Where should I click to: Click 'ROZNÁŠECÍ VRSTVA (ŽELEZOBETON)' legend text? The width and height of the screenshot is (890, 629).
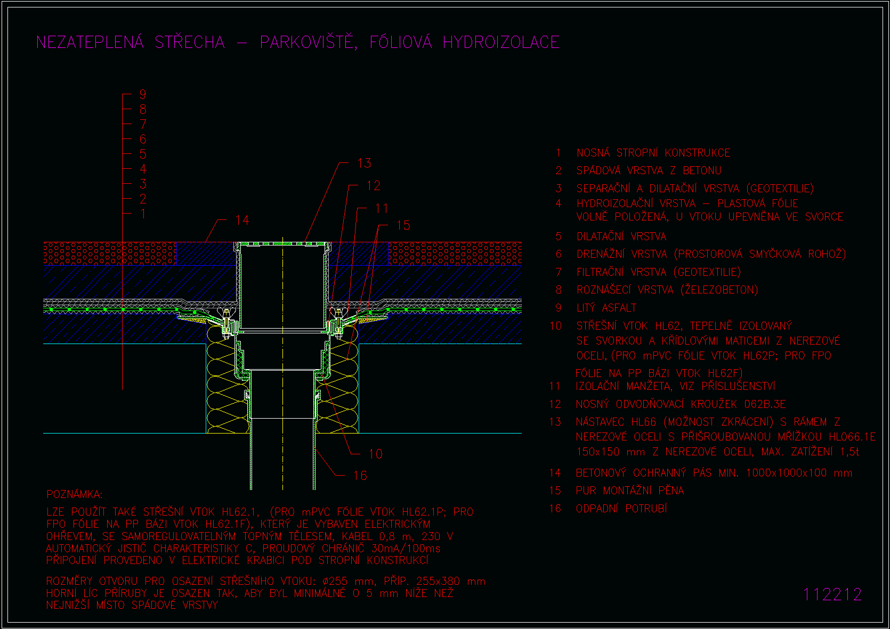(x=667, y=290)
